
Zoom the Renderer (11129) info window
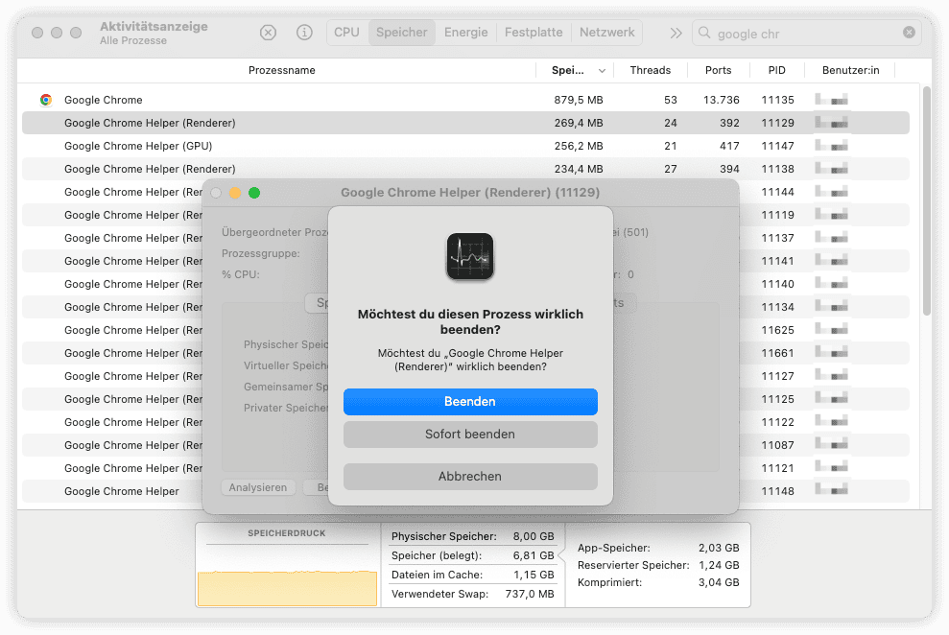(254, 193)
